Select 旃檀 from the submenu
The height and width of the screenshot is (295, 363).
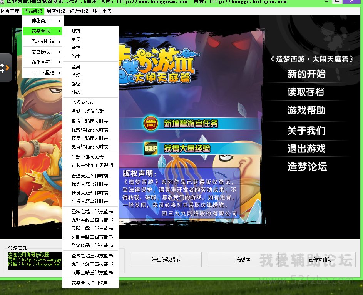tap(90, 84)
